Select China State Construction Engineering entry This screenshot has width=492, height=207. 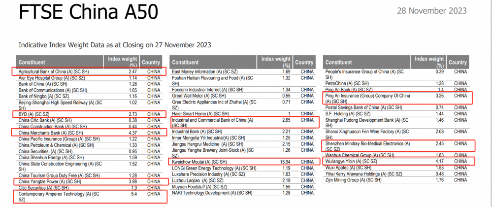[x=60, y=167]
